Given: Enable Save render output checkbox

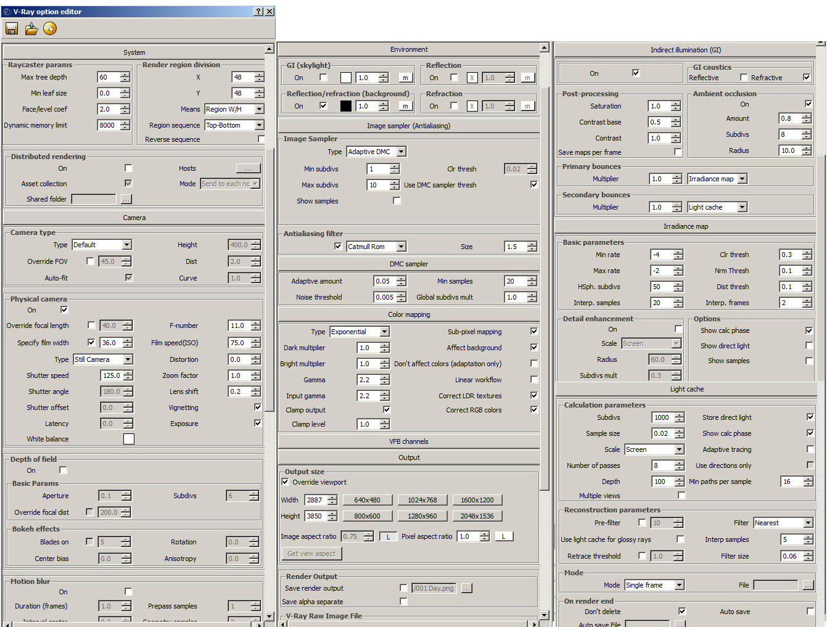Looking at the screenshot, I should 403,588.
